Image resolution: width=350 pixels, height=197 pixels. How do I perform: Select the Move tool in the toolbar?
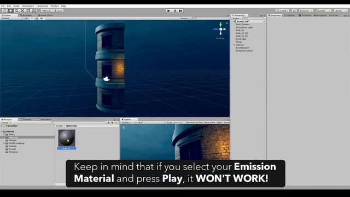(x=10, y=10)
